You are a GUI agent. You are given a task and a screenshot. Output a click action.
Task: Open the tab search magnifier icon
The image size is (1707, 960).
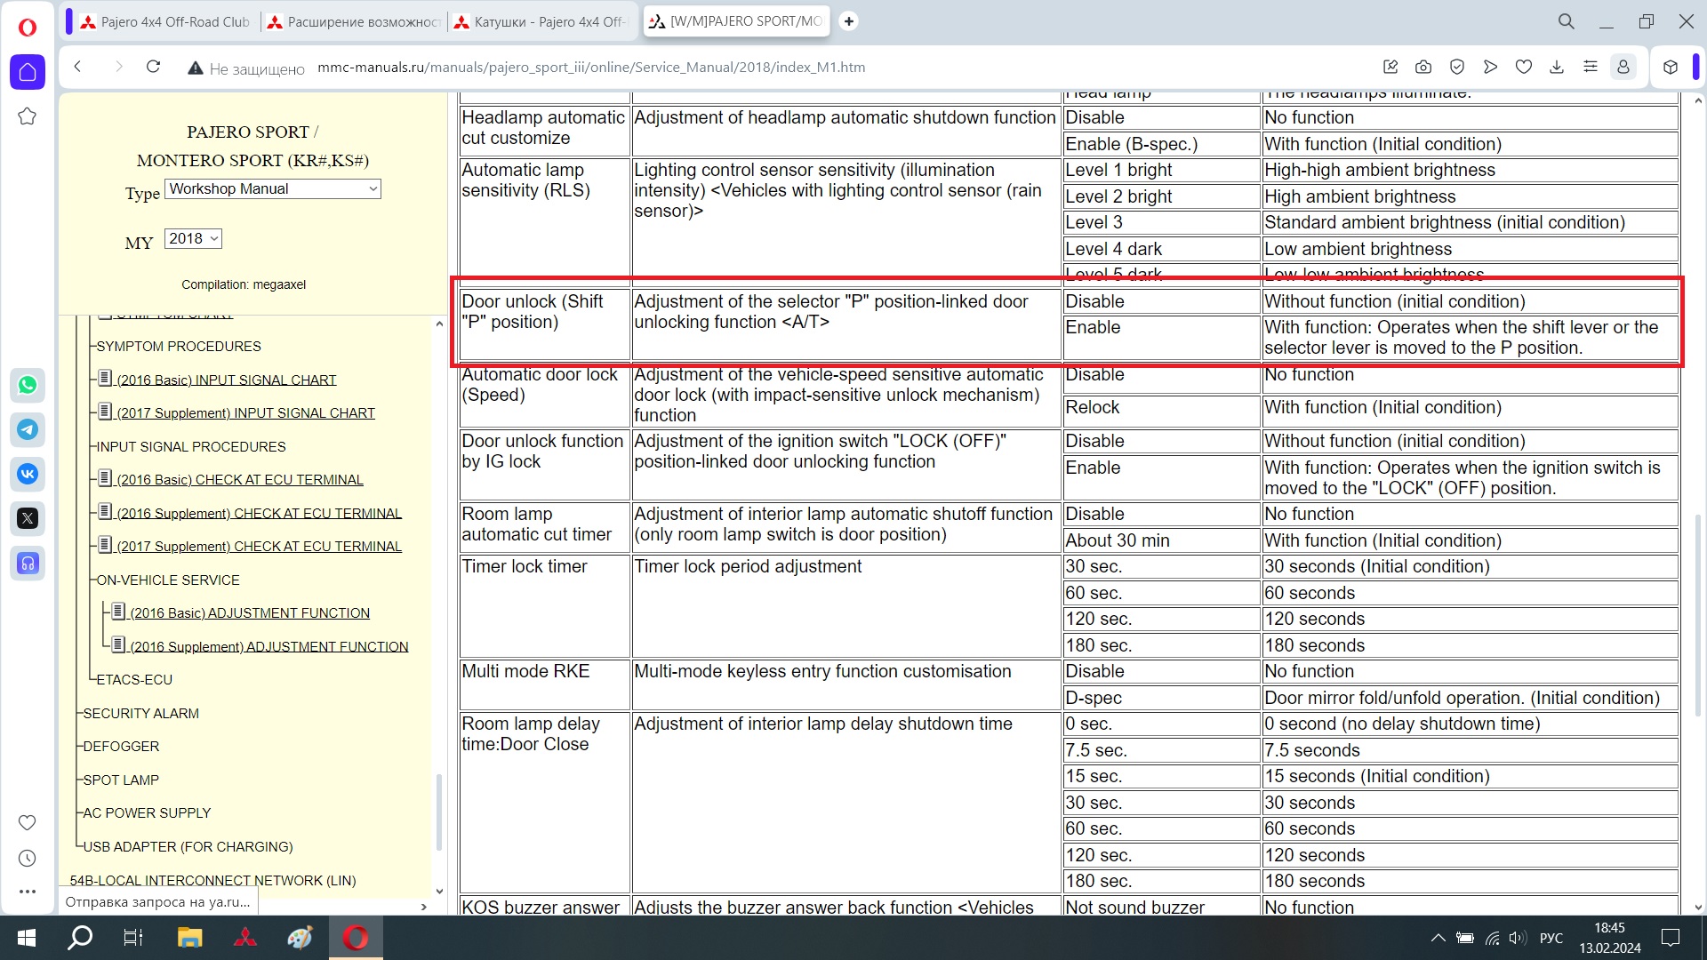pyautogui.click(x=1567, y=21)
